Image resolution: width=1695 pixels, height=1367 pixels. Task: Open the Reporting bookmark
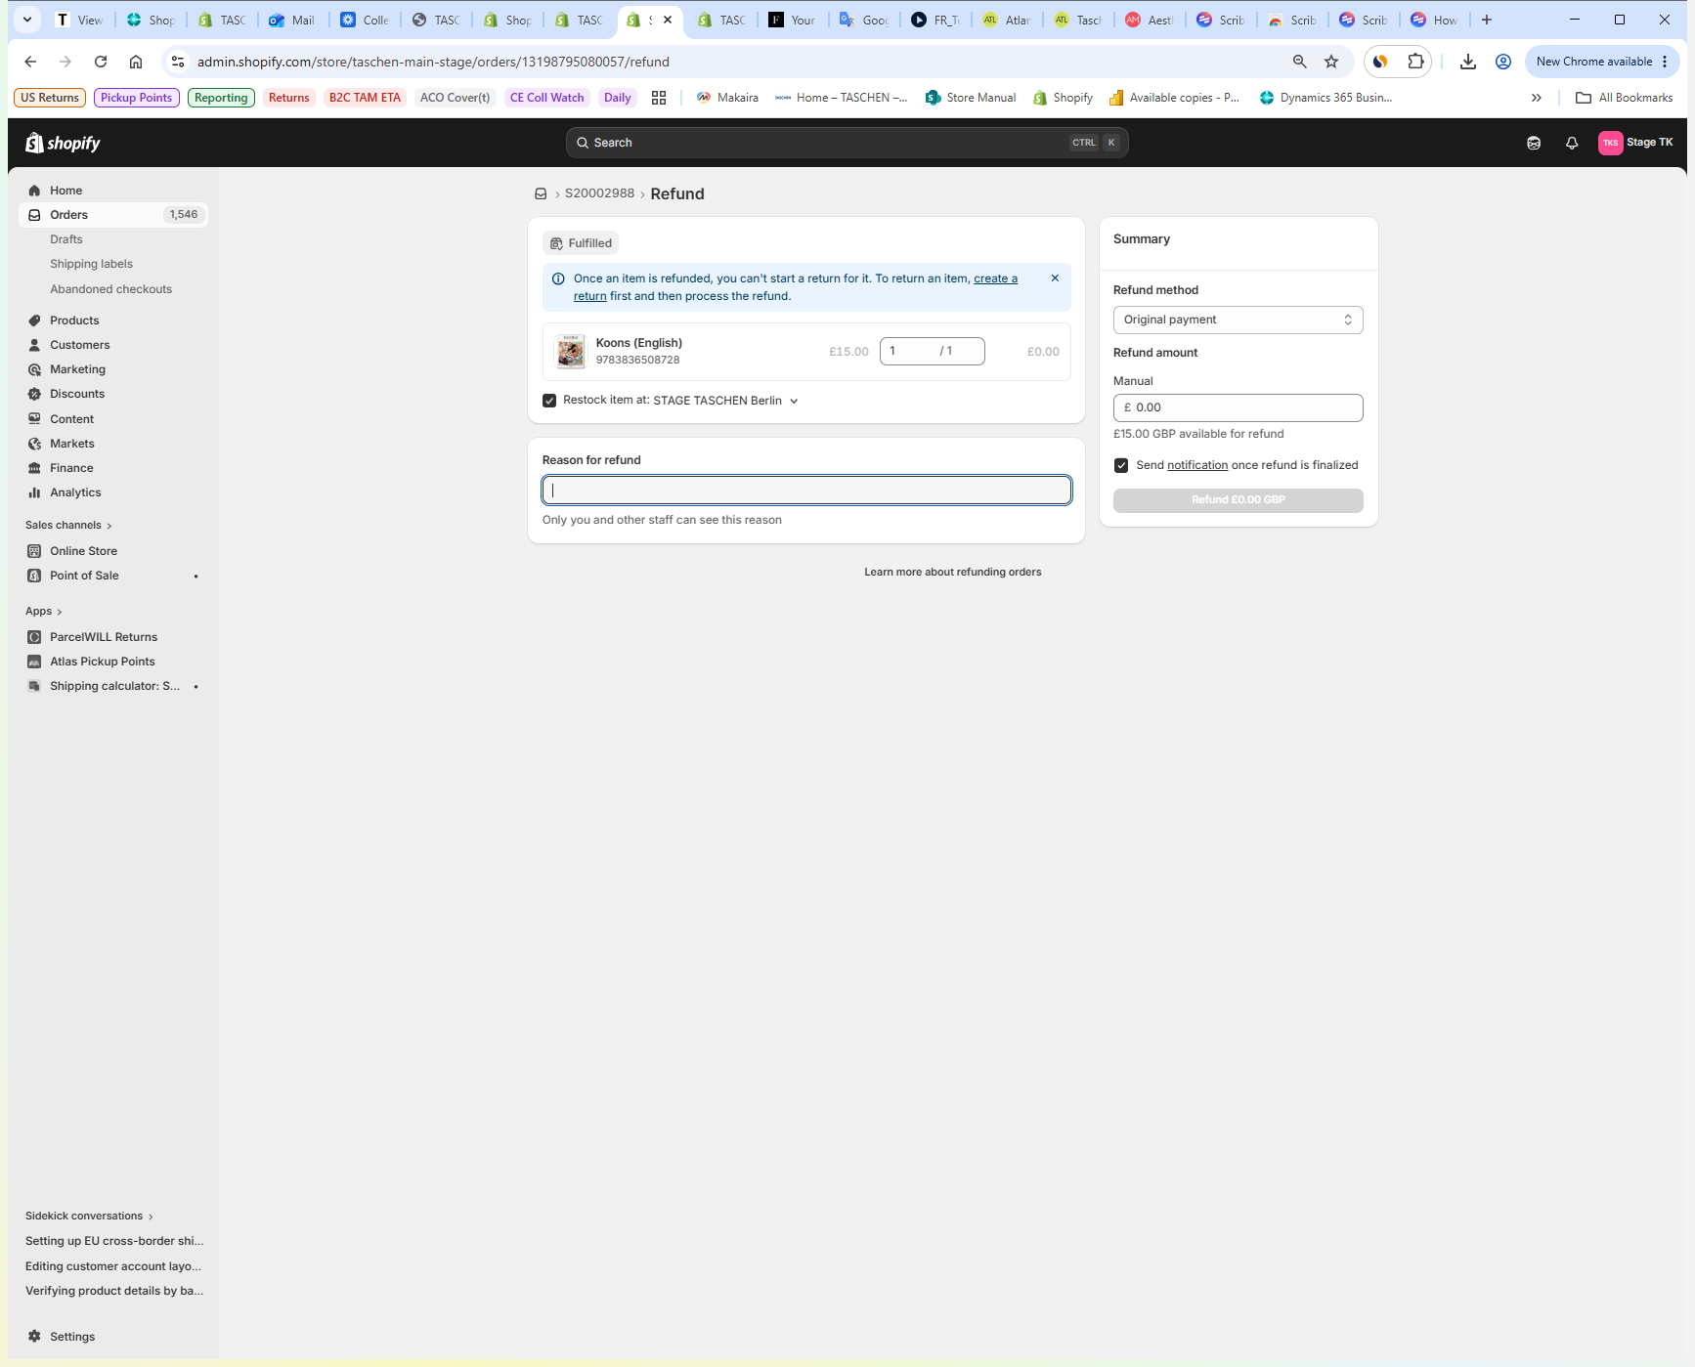tap(221, 98)
